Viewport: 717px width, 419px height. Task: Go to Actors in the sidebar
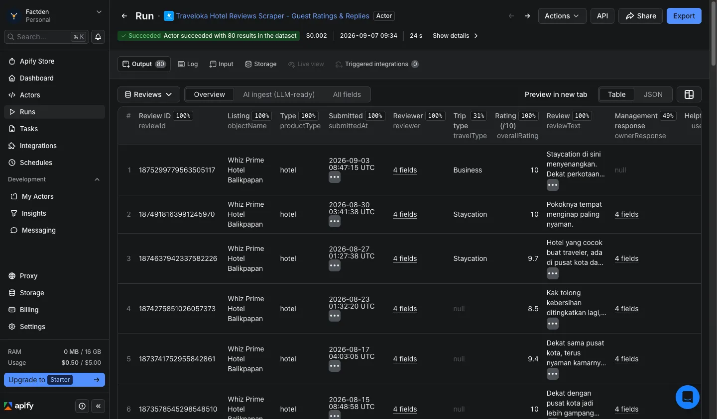pos(54,95)
